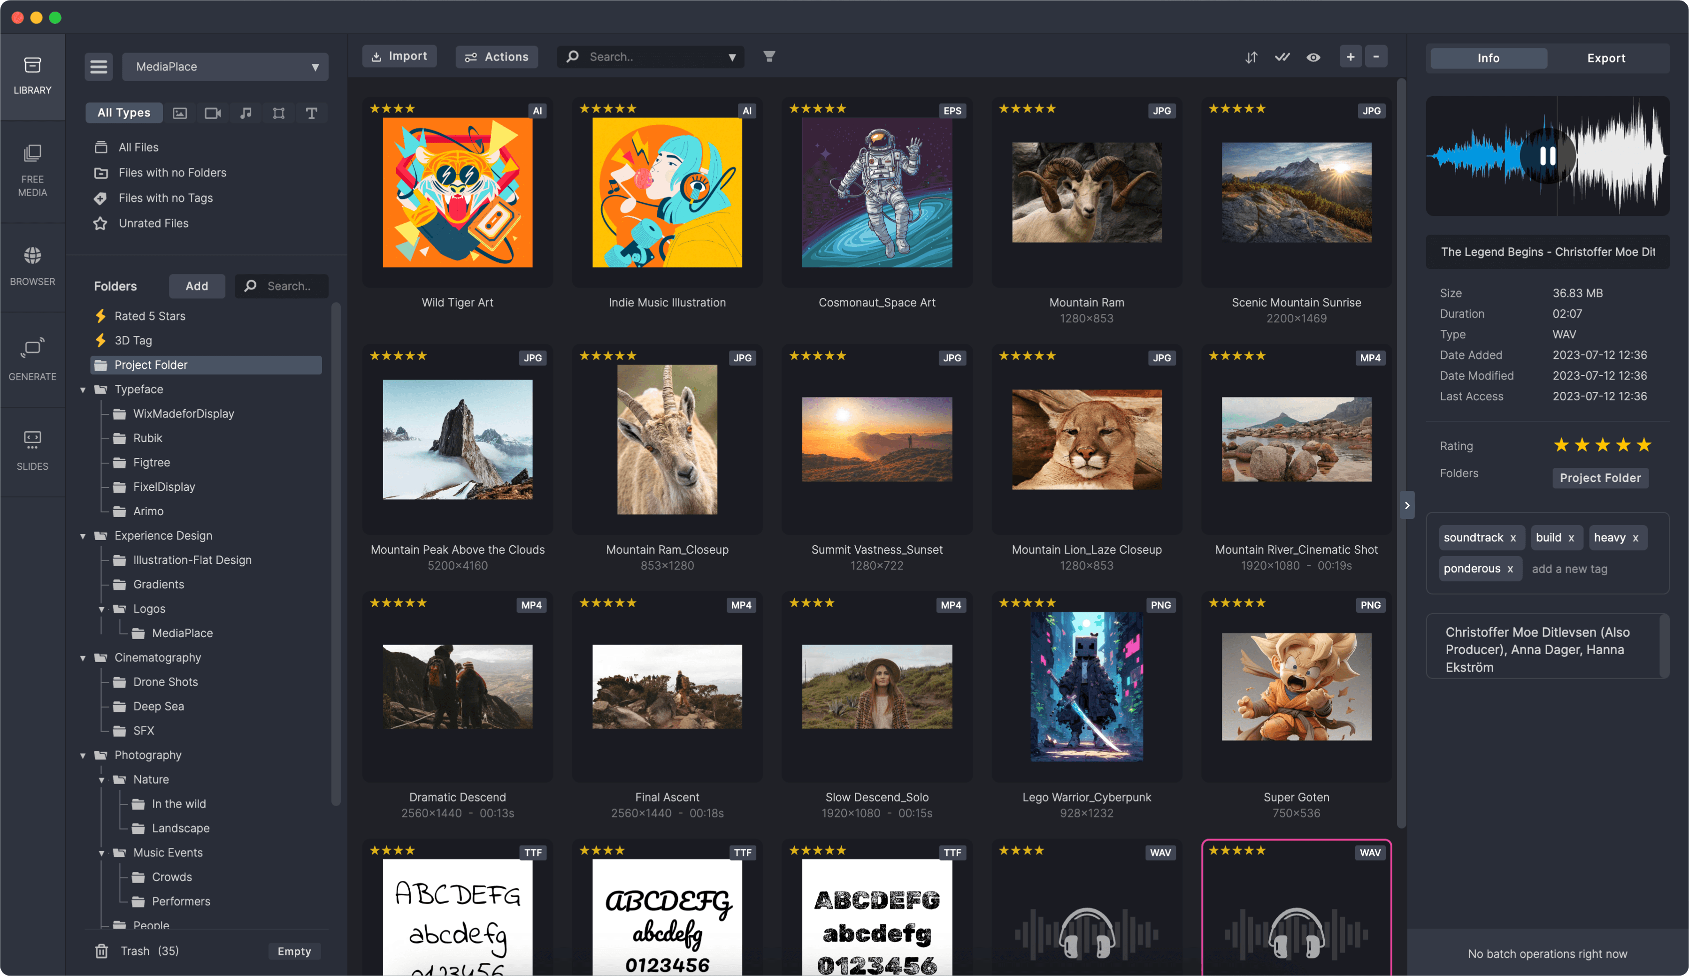
Task: Switch to the Export tab
Action: pyautogui.click(x=1606, y=58)
